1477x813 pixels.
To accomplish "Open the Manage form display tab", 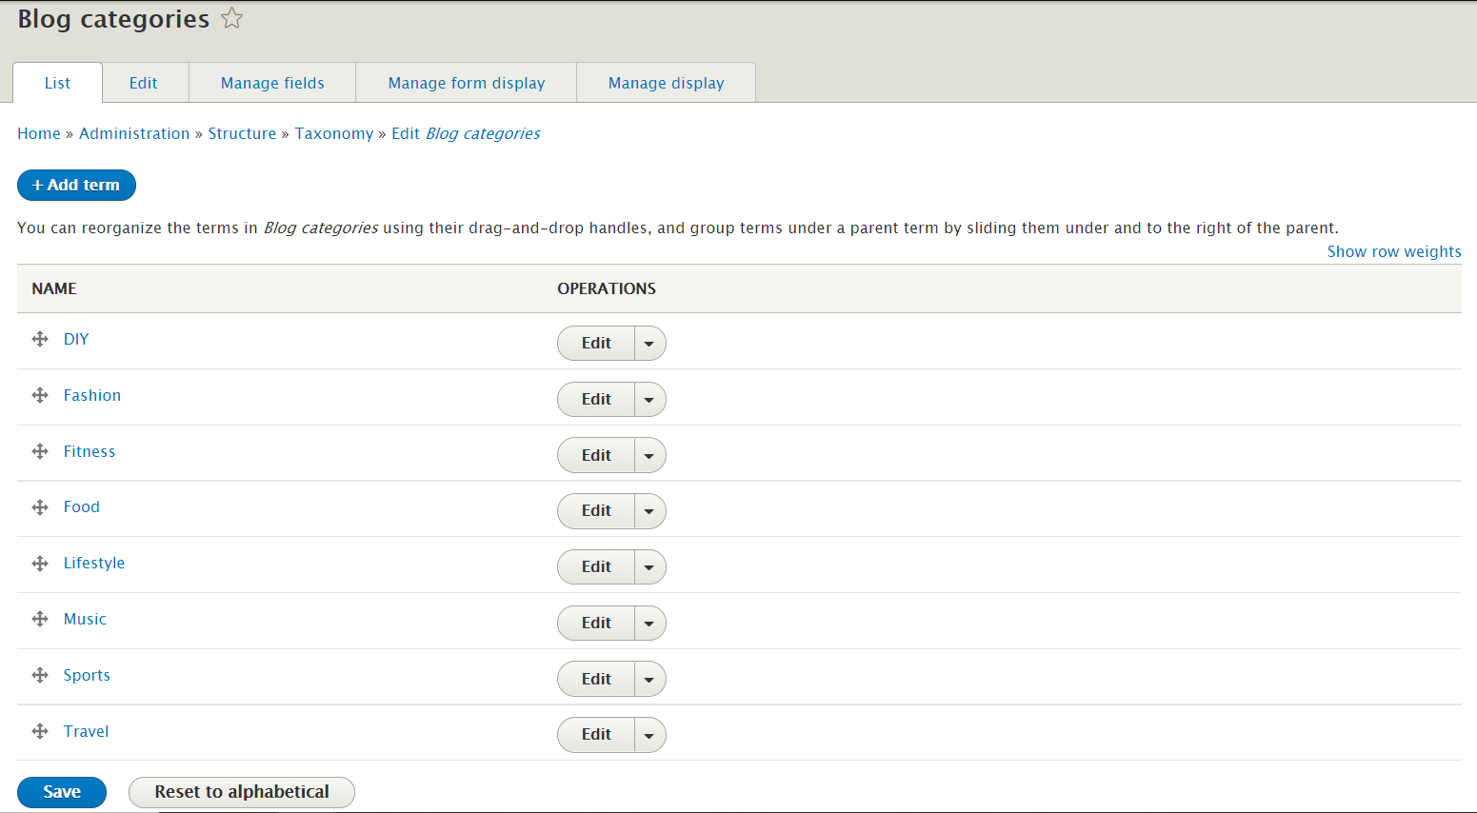I will [x=466, y=83].
